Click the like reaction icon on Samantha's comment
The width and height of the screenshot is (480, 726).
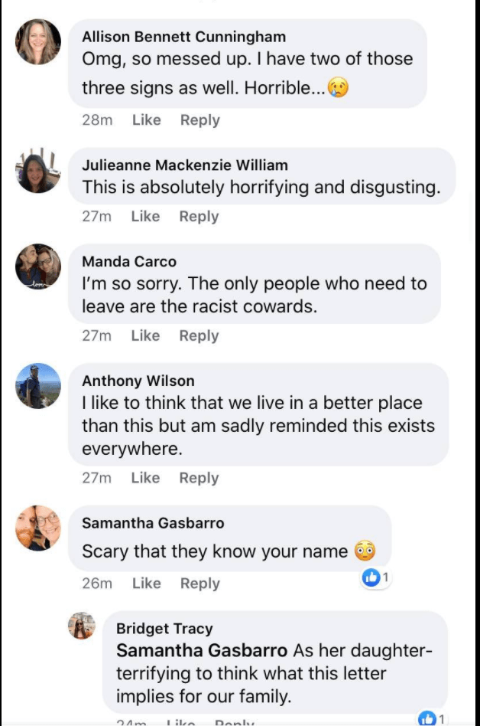tap(371, 577)
